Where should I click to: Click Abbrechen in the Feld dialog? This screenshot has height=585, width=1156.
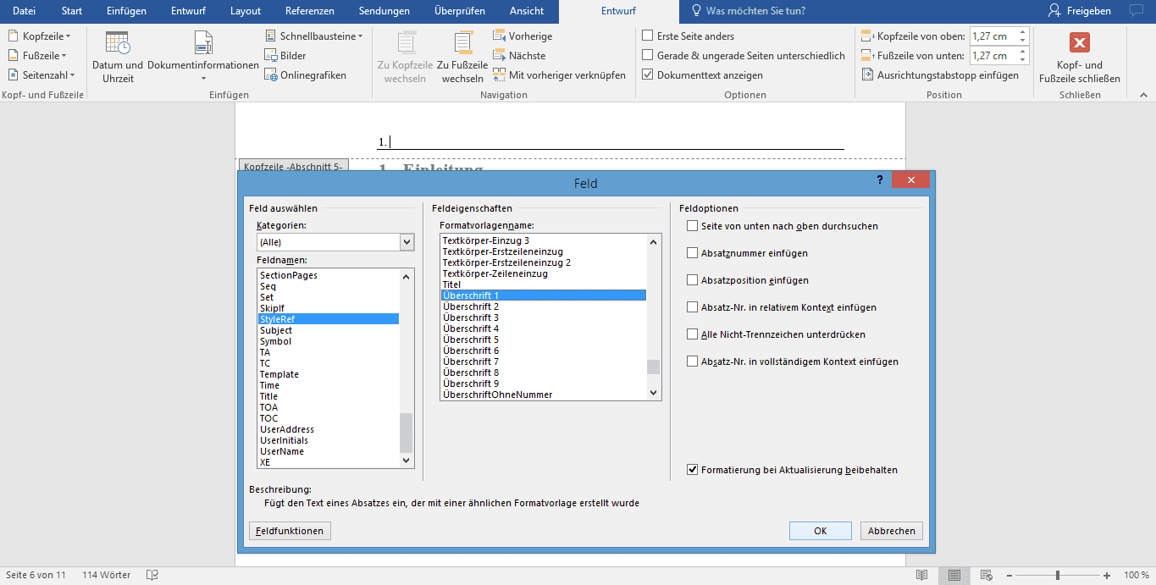click(x=892, y=531)
